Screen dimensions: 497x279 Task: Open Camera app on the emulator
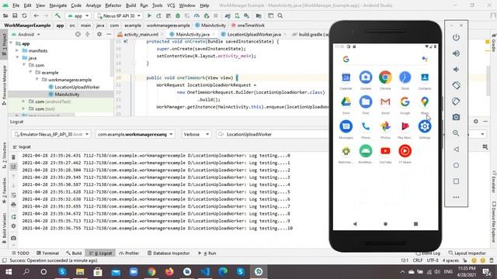(x=366, y=77)
